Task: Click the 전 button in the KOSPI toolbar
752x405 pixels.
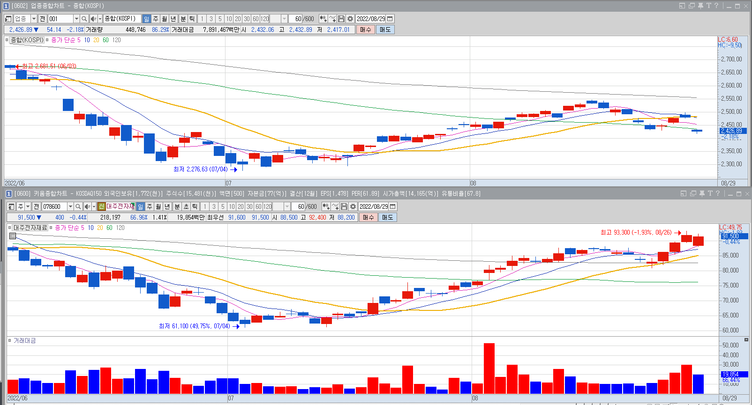Action: (43, 19)
